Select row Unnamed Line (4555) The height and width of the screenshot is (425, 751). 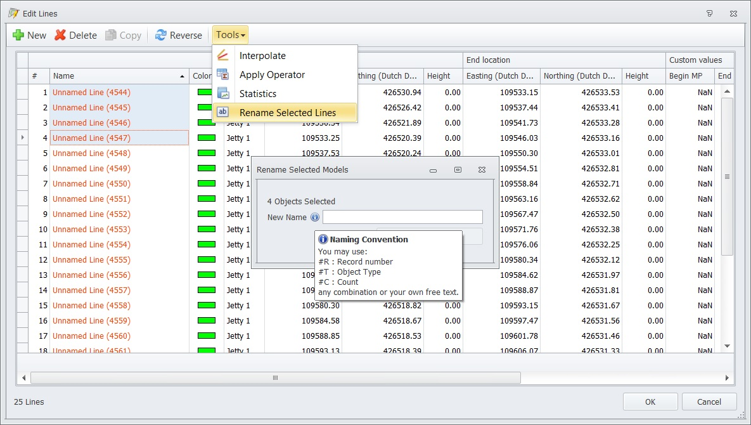pos(91,260)
